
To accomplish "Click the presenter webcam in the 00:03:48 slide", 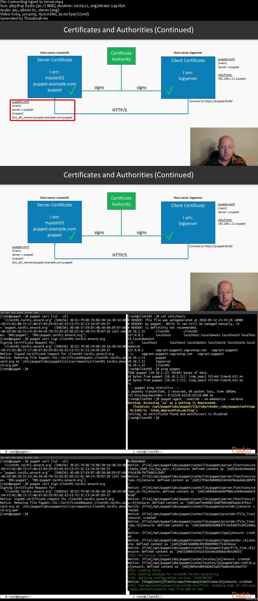I will point(224,292).
